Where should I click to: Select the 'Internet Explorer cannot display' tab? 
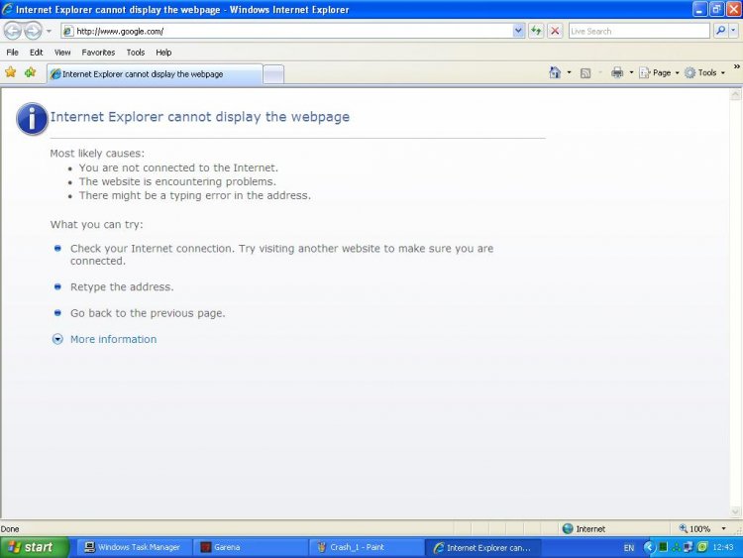pyautogui.click(x=154, y=74)
